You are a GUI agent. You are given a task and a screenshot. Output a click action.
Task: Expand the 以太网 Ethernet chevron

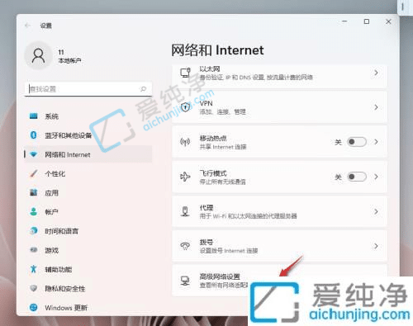376,73
